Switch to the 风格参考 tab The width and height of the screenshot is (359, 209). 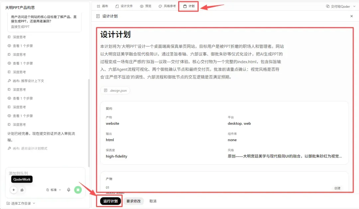tap(167, 6)
